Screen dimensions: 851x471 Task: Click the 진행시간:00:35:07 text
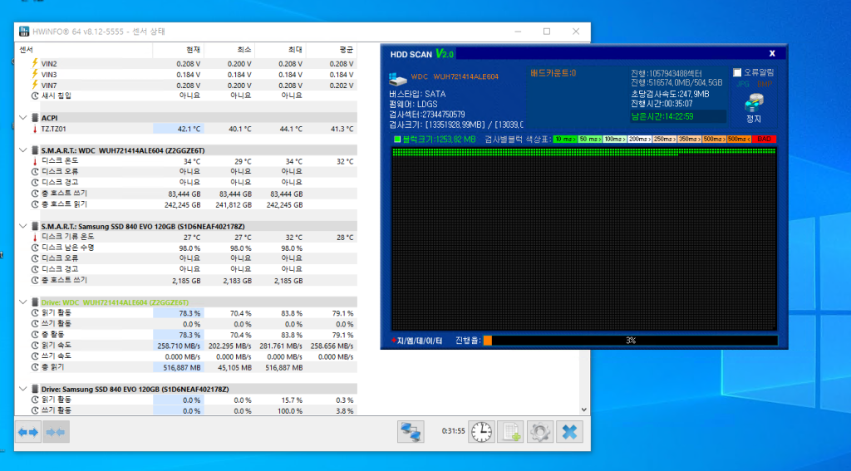tap(662, 104)
